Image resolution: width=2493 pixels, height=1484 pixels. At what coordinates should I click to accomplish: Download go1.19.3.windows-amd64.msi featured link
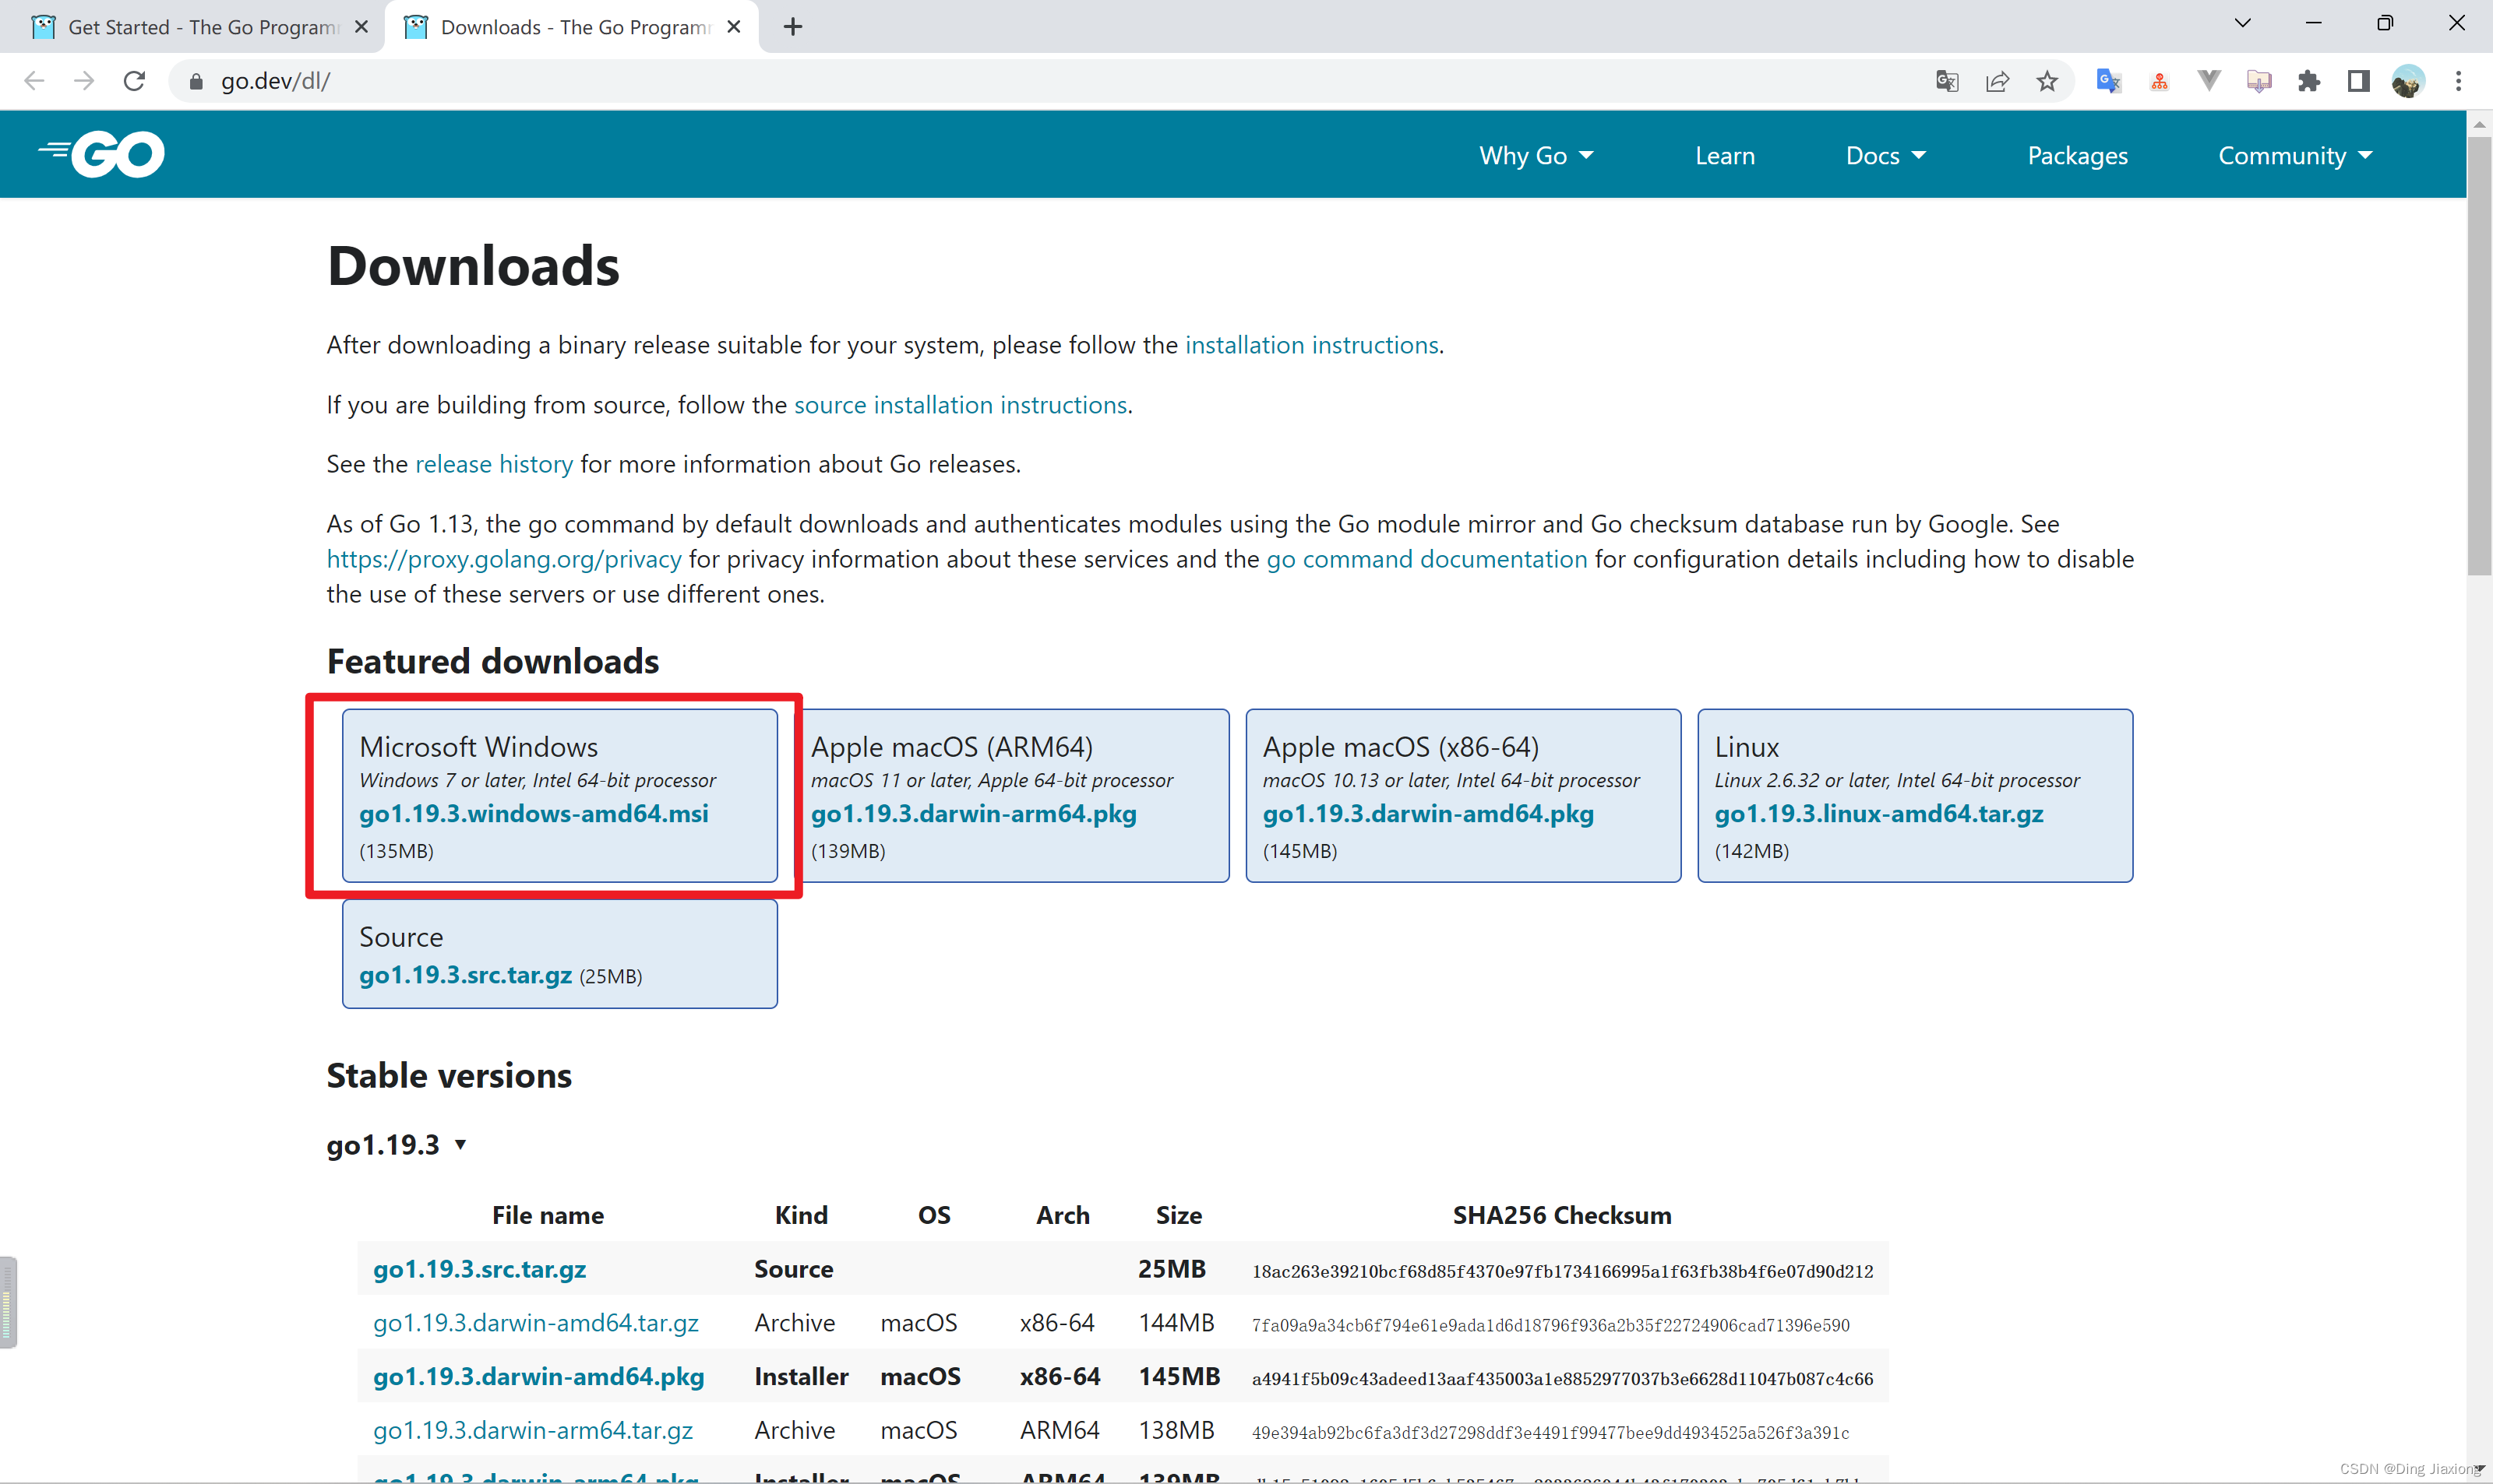coord(533,813)
